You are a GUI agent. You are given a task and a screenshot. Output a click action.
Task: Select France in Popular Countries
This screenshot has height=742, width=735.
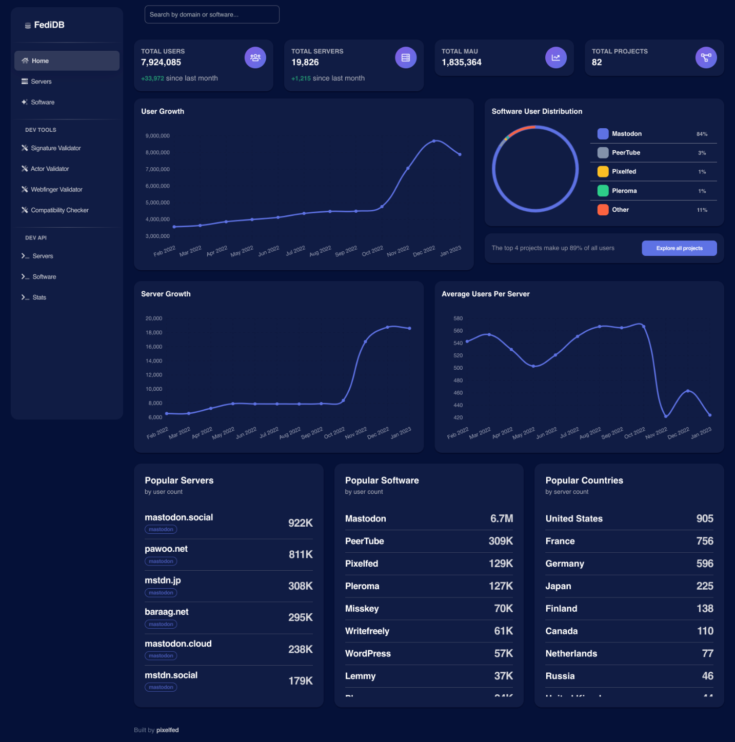[629, 542]
